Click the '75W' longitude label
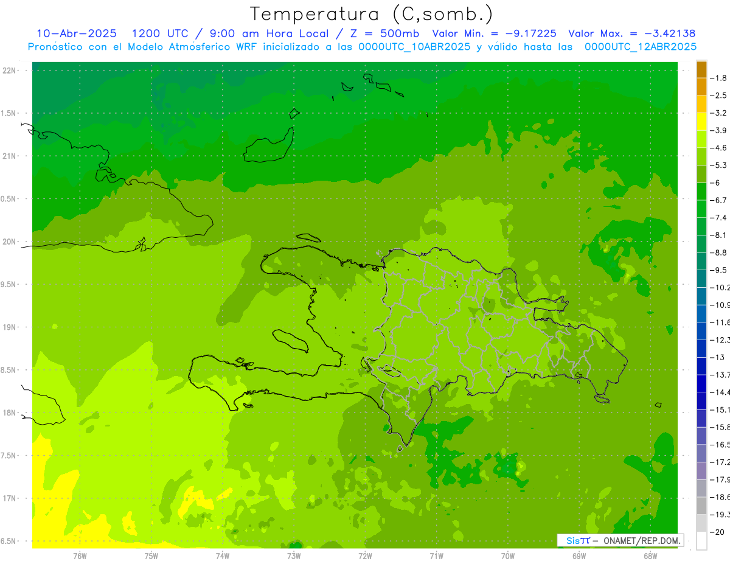This screenshot has height=564, width=730. (151, 555)
